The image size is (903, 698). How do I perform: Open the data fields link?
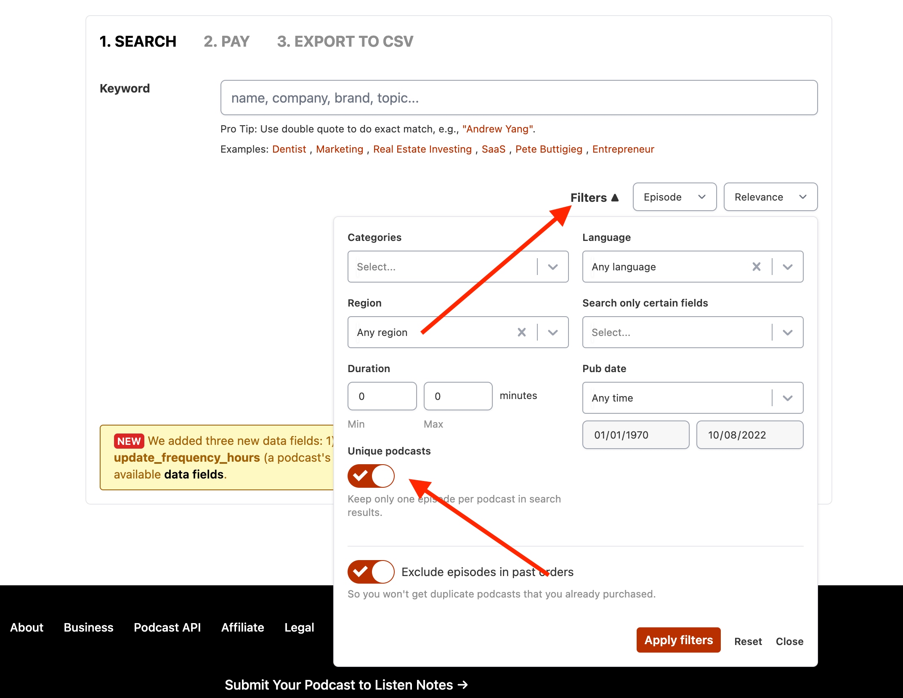[193, 474]
